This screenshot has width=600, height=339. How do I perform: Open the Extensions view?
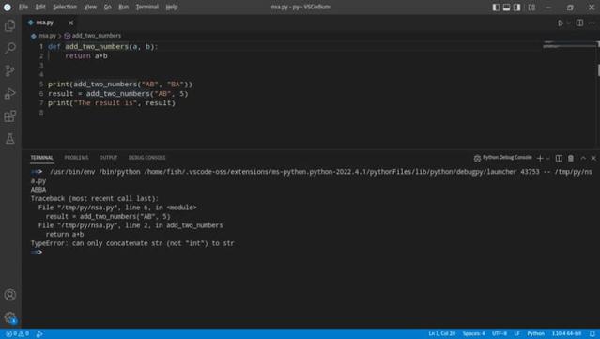pyautogui.click(x=10, y=116)
